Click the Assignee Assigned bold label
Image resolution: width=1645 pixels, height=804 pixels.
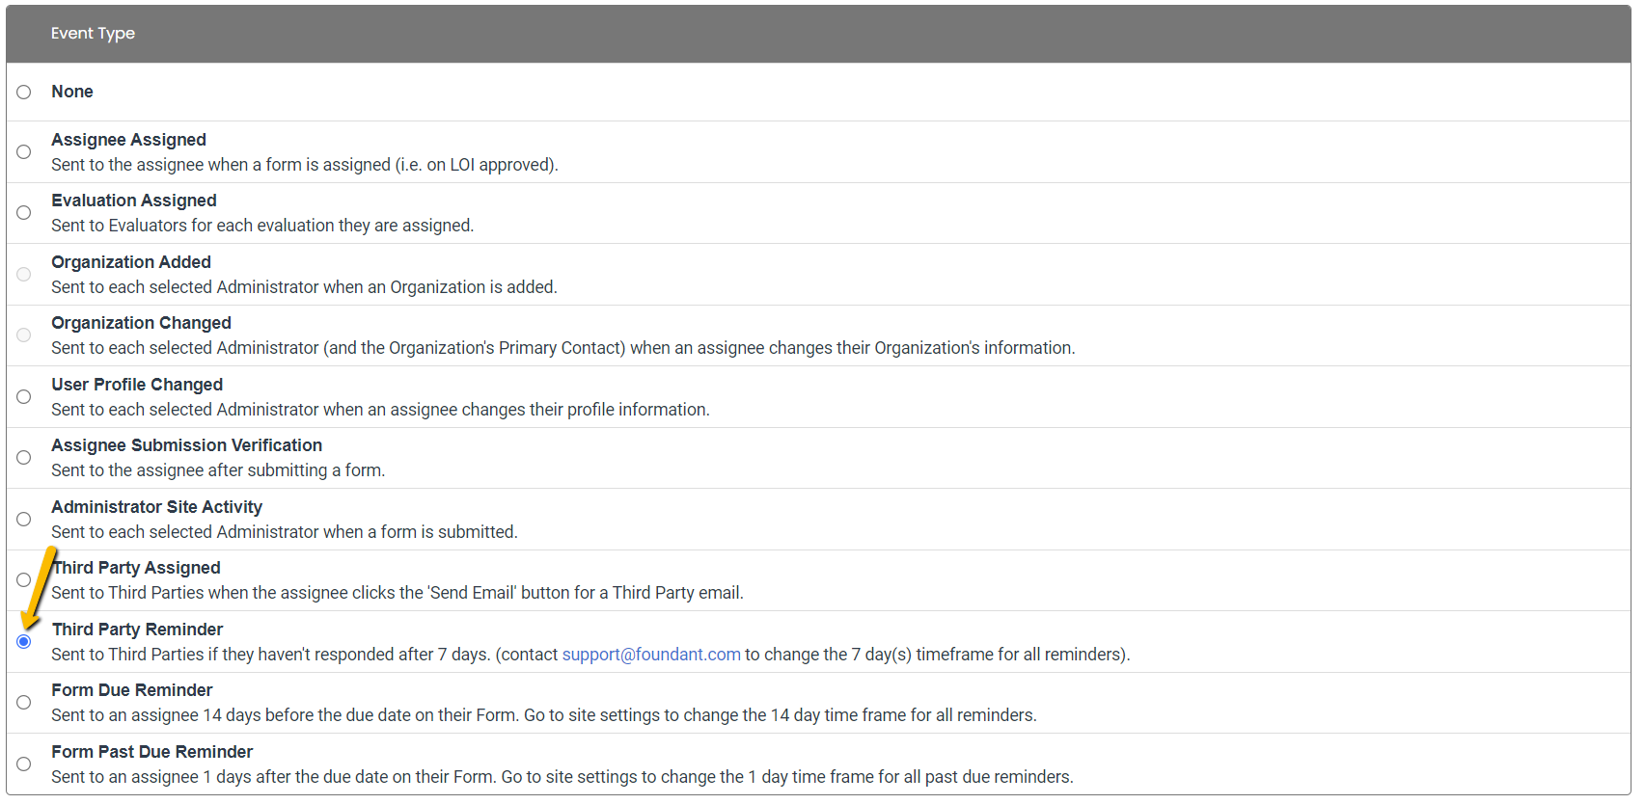pyautogui.click(x=128, y=140)
